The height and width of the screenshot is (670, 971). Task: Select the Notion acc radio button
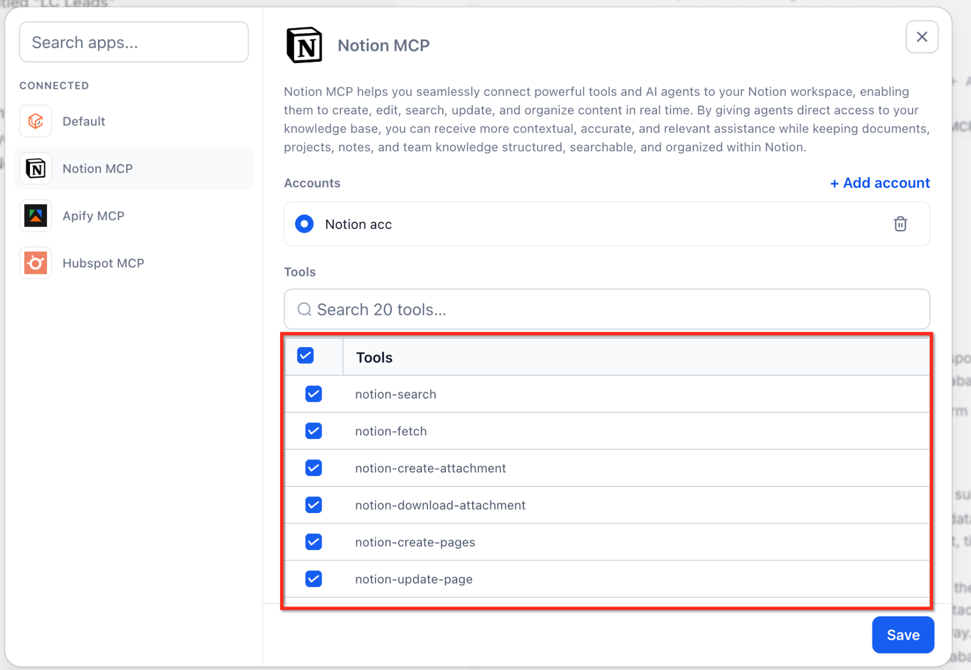(x=304, y=224)
